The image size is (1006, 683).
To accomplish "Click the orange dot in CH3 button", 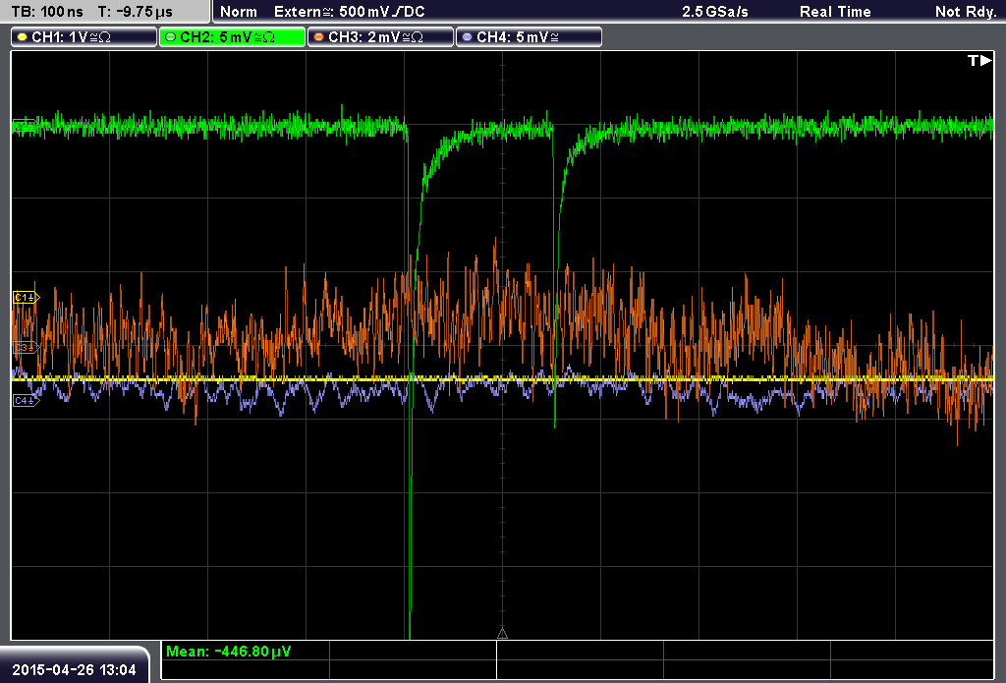I will pyautogui.click(x=318, y=37).
